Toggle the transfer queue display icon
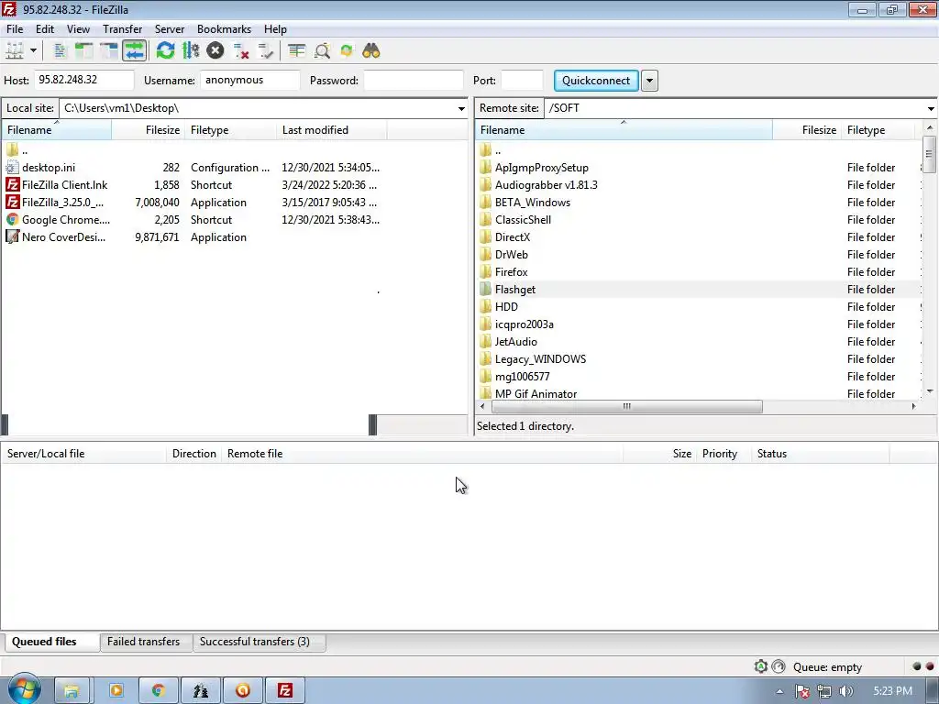 point(134,51)
